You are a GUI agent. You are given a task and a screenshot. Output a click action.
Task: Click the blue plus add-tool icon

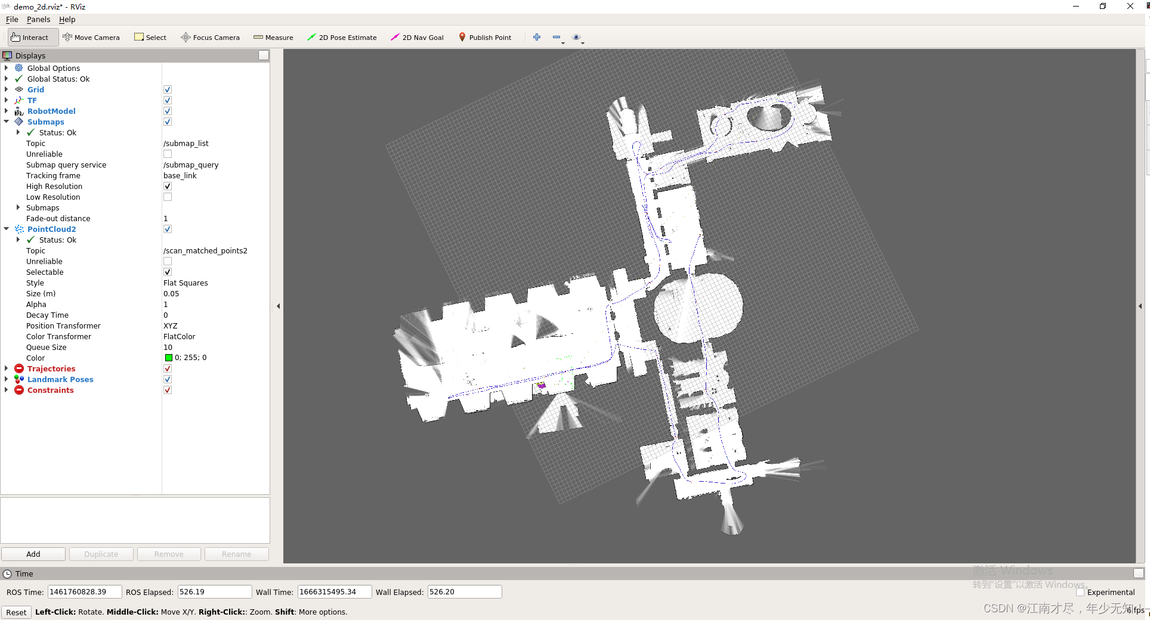[537, 37]
